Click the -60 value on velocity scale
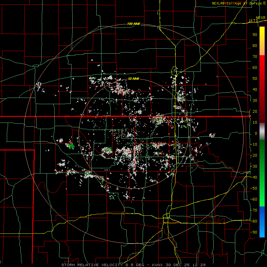 point(254,199)
